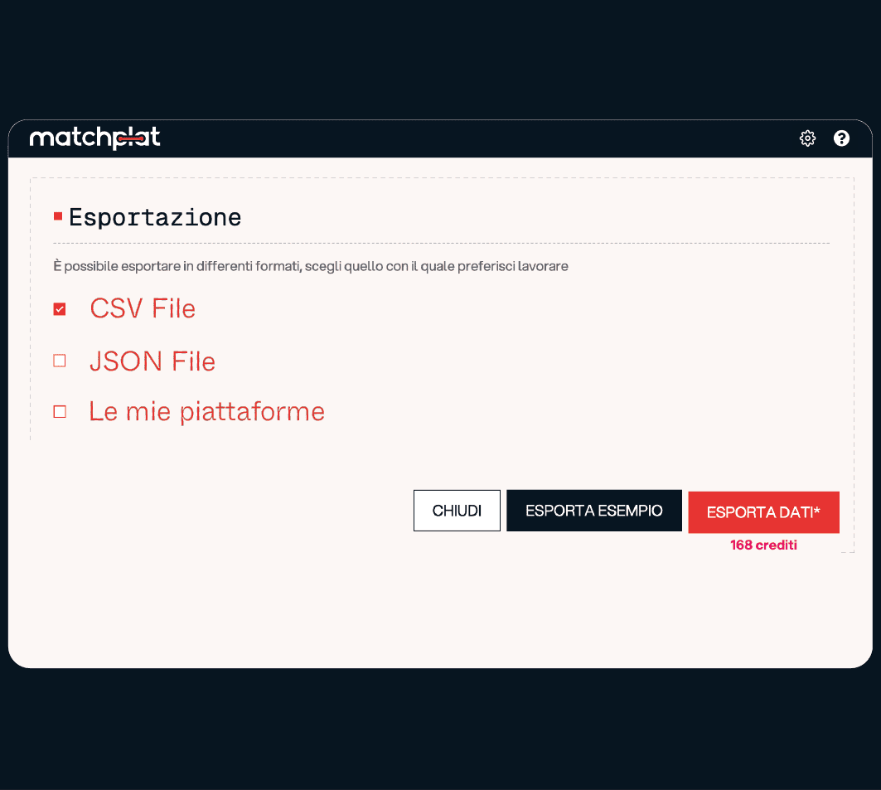Image resolution: width=881 pixels, height=790 pixels.
Task: Select the CSV File label text
Action: [x=143, y=309]
